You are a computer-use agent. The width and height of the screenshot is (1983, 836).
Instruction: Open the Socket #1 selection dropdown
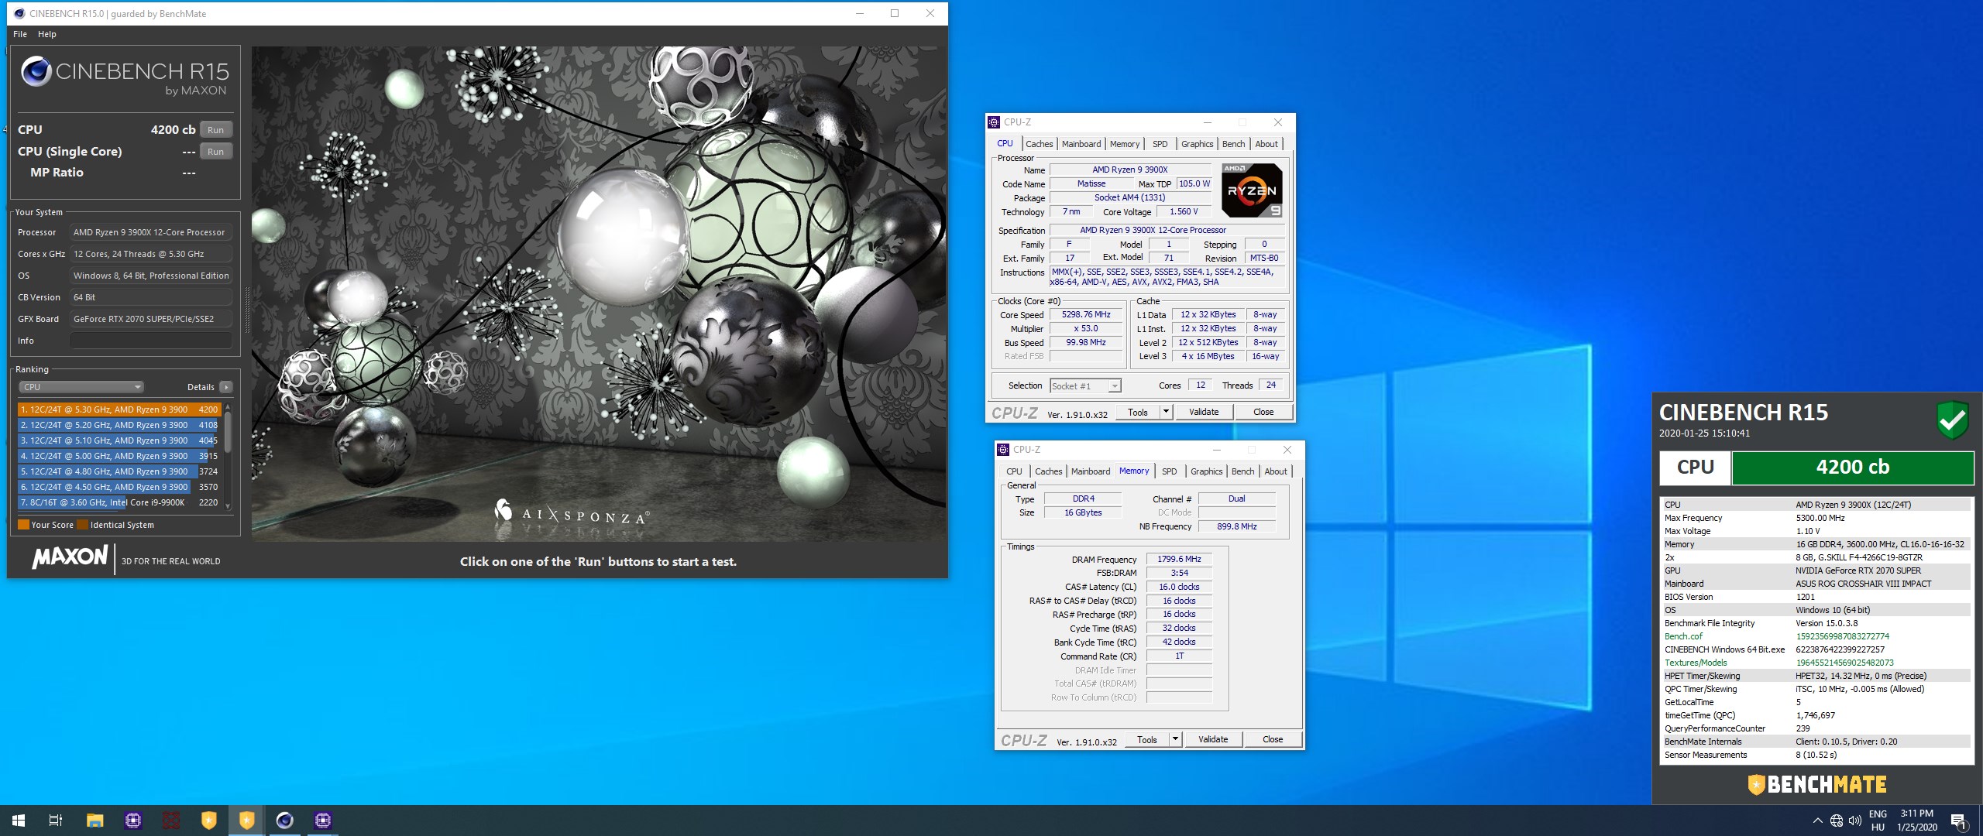(1085, 386)
